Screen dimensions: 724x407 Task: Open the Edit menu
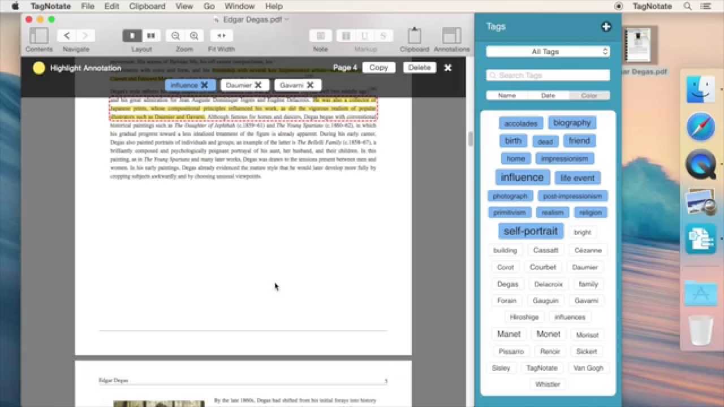[x=111, y=6]
